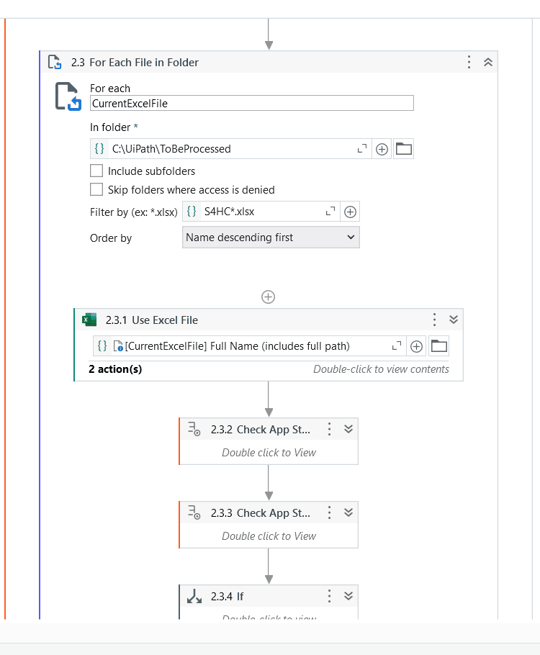Click the 2.3.2 Check App State icon

[194, 429]
